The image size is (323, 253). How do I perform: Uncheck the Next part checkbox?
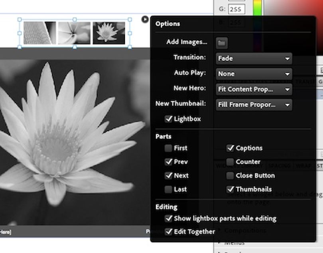coord(168,176)
